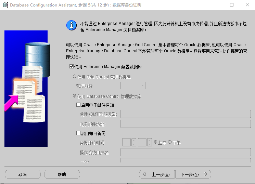The width and height of the screenshot is (255, 184).
Task: Proceed with 下一步(N) button
Action: [193, 174]
